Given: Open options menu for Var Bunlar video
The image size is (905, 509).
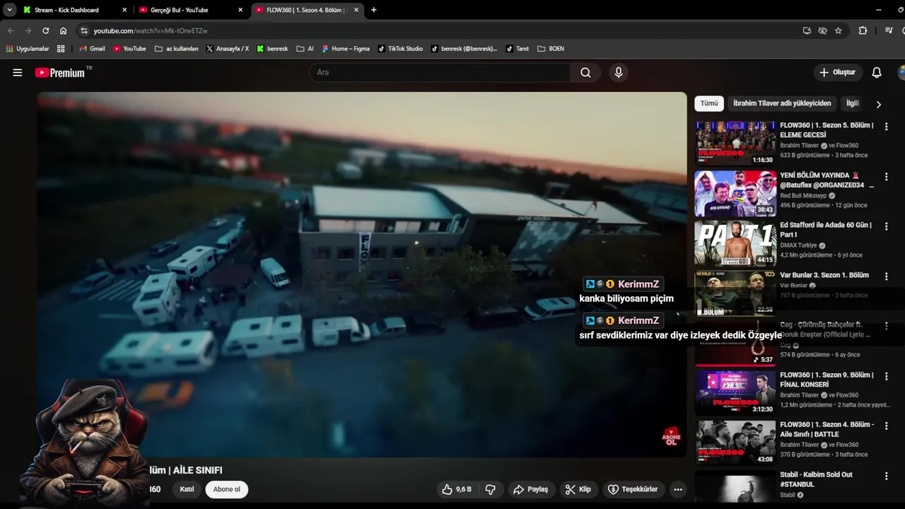Looking at the screenshot, I should tap(886, 276).
